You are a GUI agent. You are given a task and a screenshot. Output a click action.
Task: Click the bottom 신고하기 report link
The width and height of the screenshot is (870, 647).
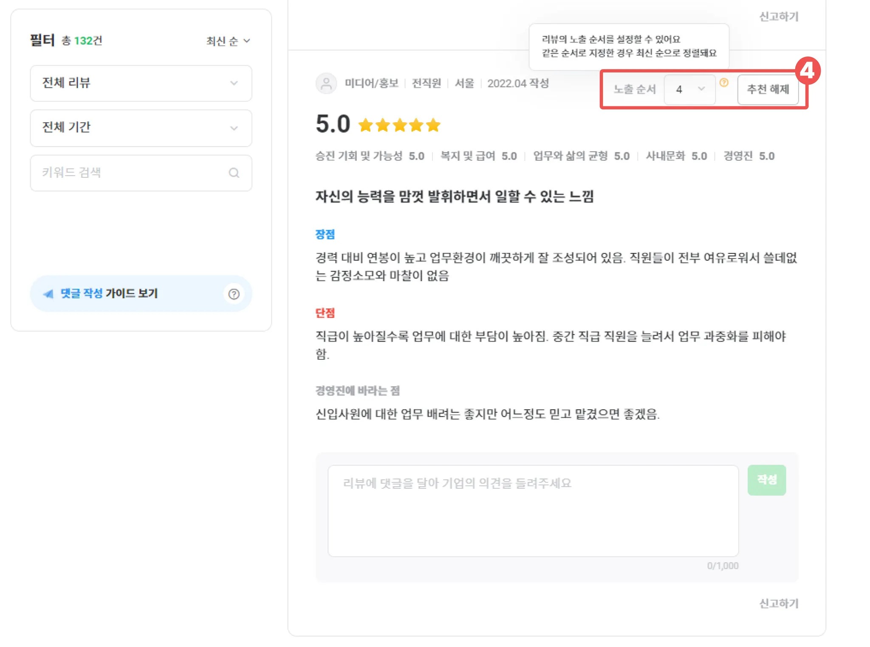point(779,603)
